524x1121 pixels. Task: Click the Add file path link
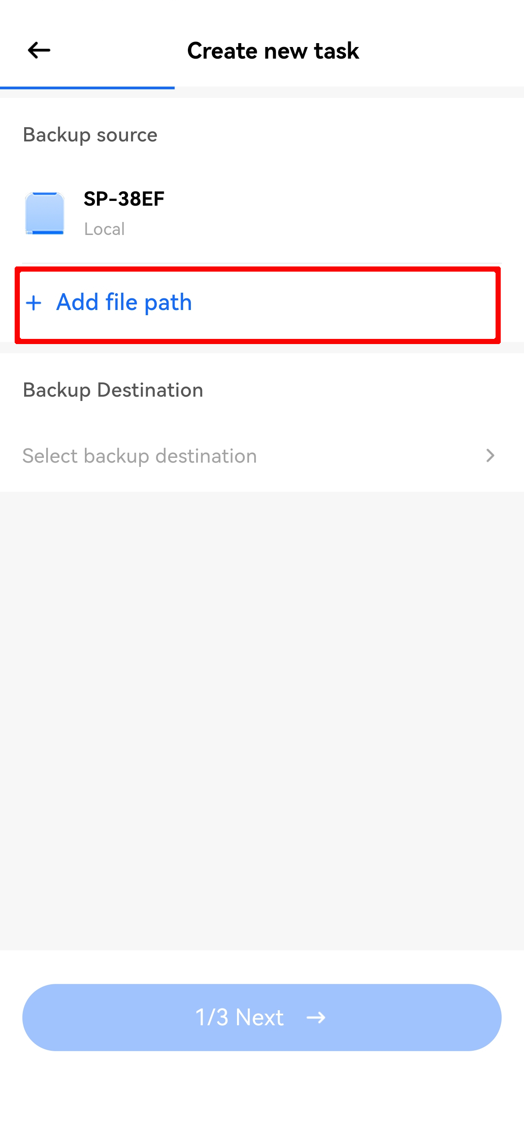pos(124,302)
